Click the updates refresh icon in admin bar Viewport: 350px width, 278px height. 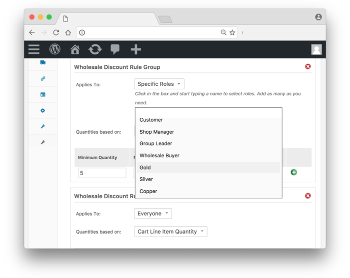(x=94, y=49)
